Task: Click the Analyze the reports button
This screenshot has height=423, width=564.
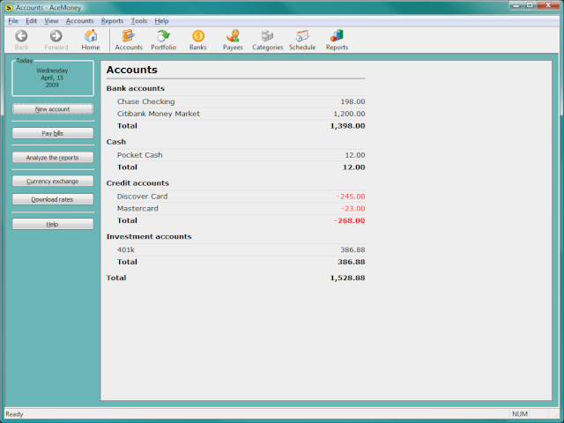Action: tap(53, 157)
